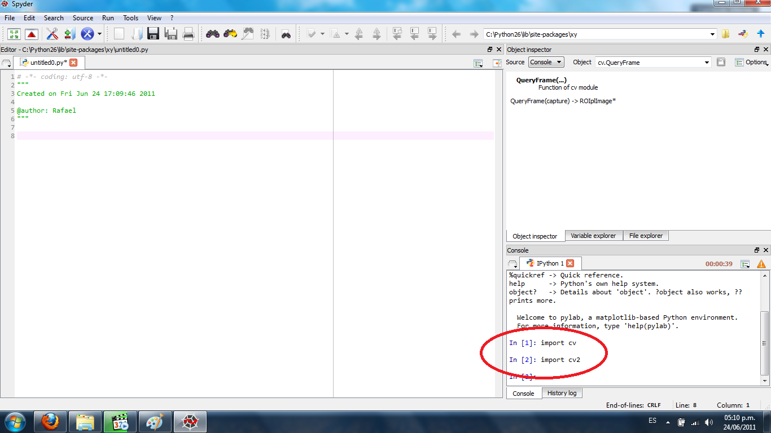771x433 pixels.
Task: Expand the blue tools icon dropdown arrow
Action: coord(99,34)
